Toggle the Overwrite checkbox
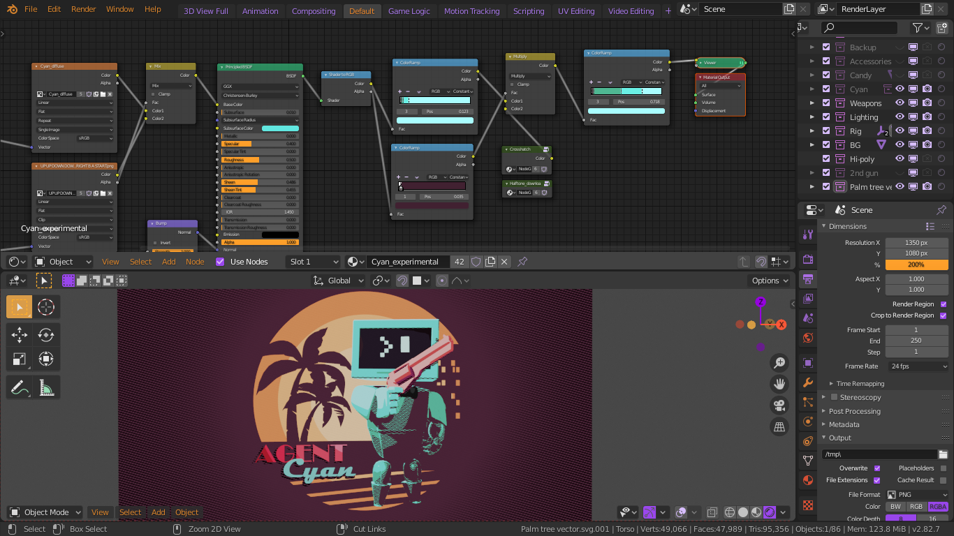 coord(877,468)
